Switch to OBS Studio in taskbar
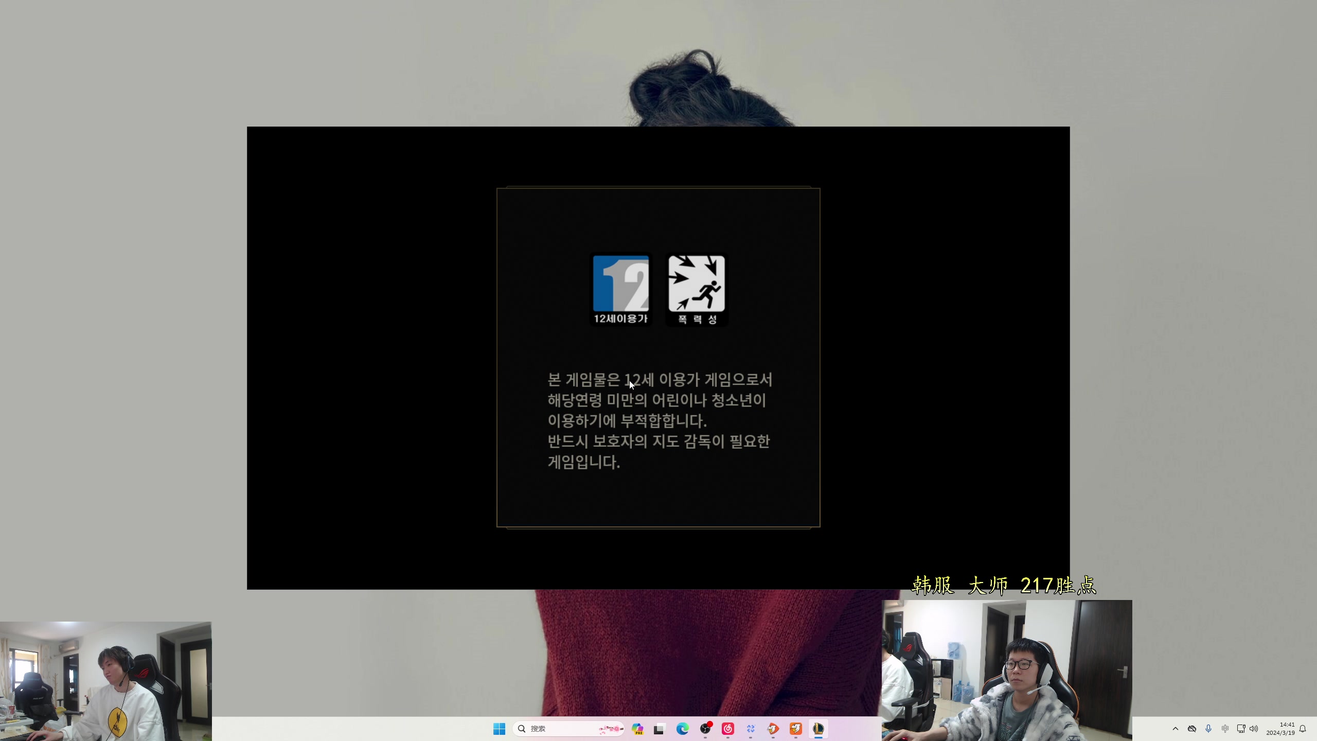 pos(705,729)
